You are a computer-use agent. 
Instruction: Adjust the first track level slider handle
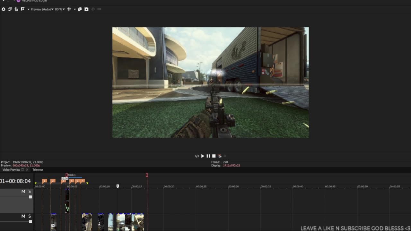(x=31, y=197)
